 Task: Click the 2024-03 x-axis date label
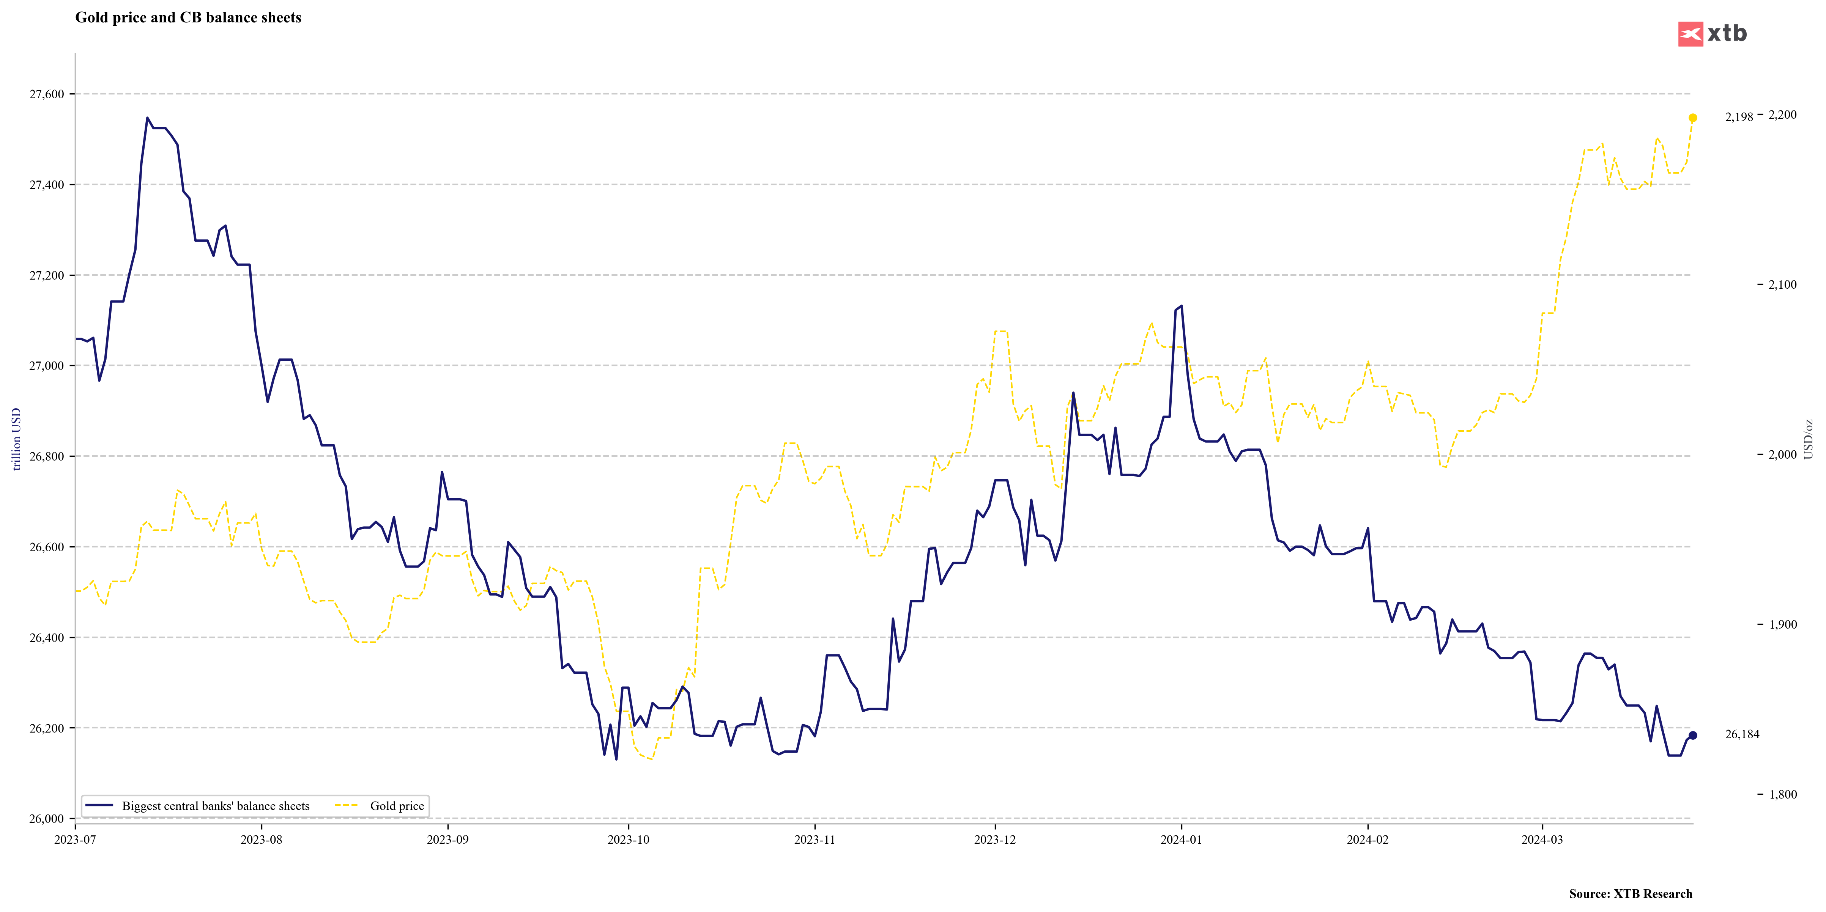tap(1542, 840)
